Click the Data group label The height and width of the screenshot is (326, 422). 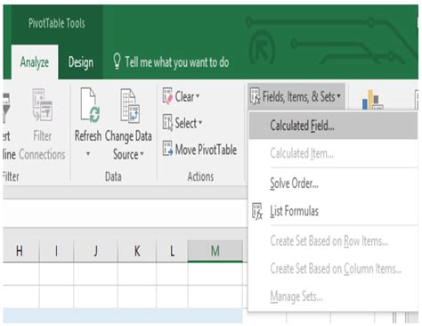pyautogui.click(x=113, y=176)
